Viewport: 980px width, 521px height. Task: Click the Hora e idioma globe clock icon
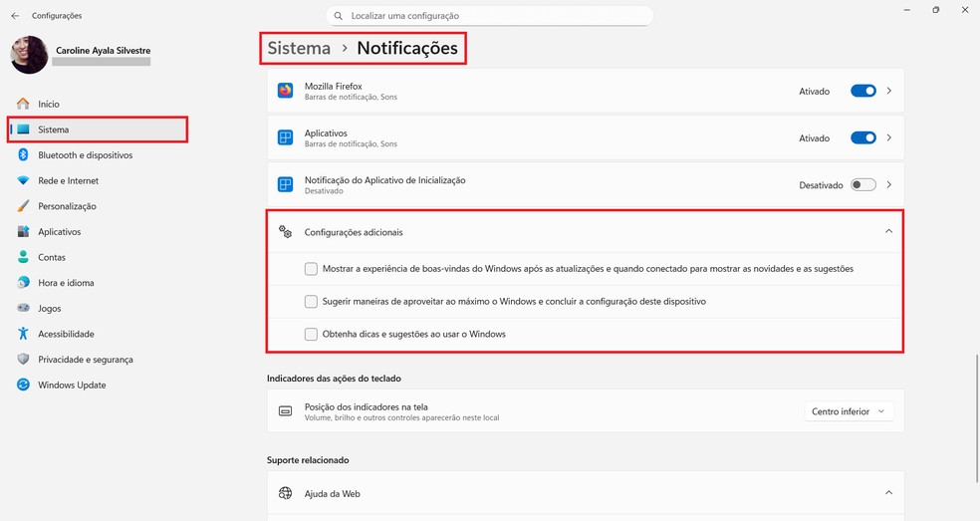[x=23, y=283]
